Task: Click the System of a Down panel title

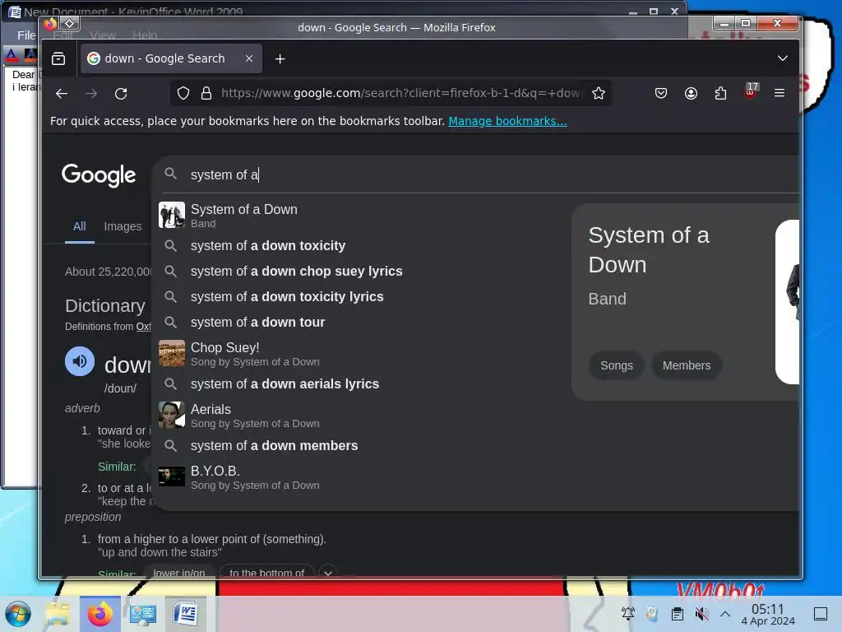Action: click(649, 250)
